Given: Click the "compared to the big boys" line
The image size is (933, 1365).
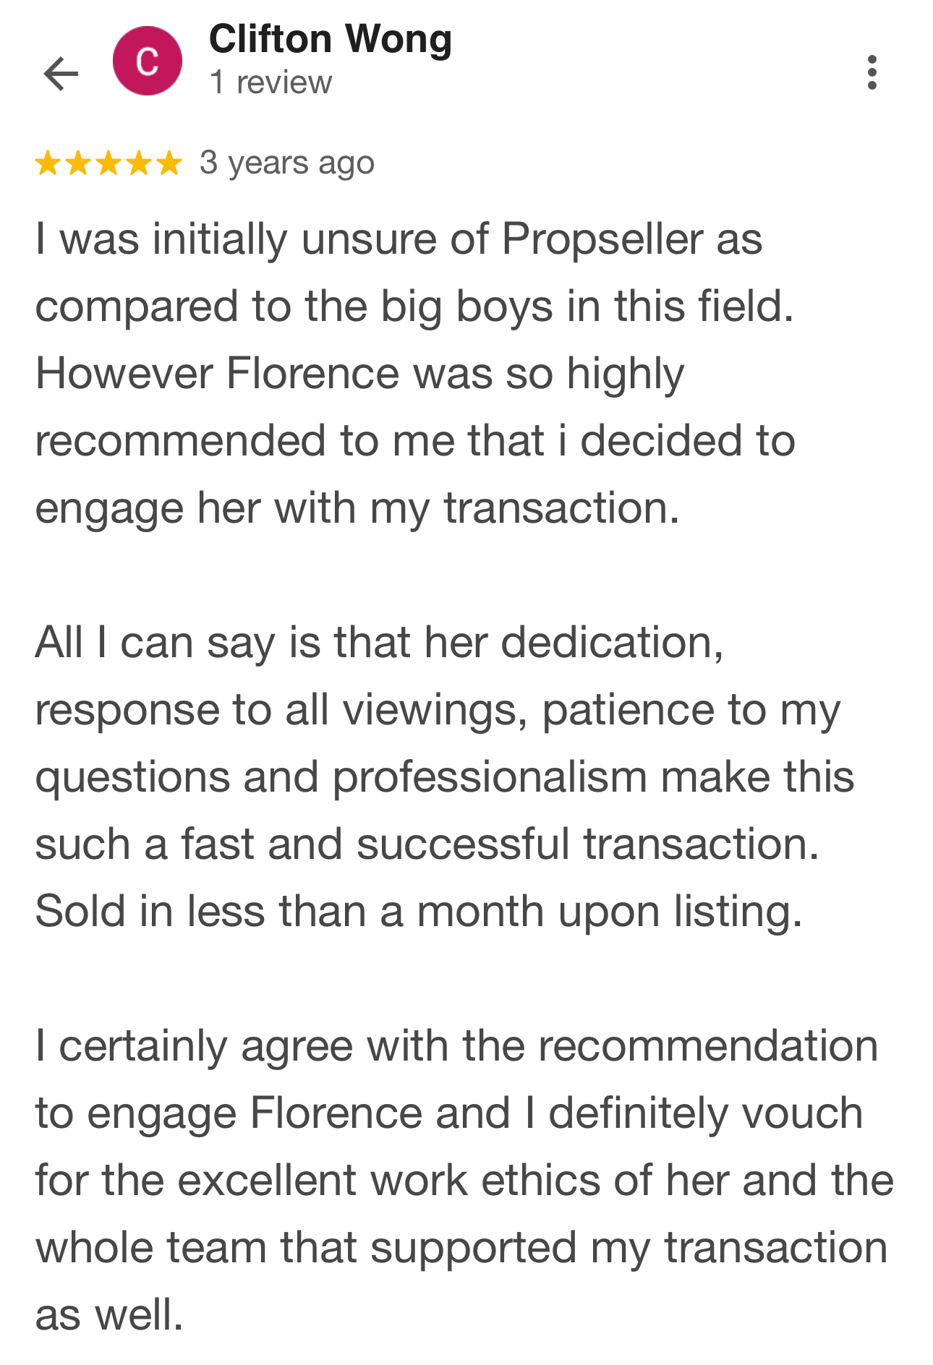Looking at the screenshot, I should (414, 307).
